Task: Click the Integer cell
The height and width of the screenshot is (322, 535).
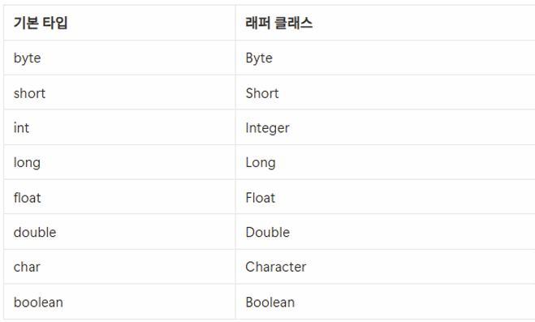Action: click(385, 127)
